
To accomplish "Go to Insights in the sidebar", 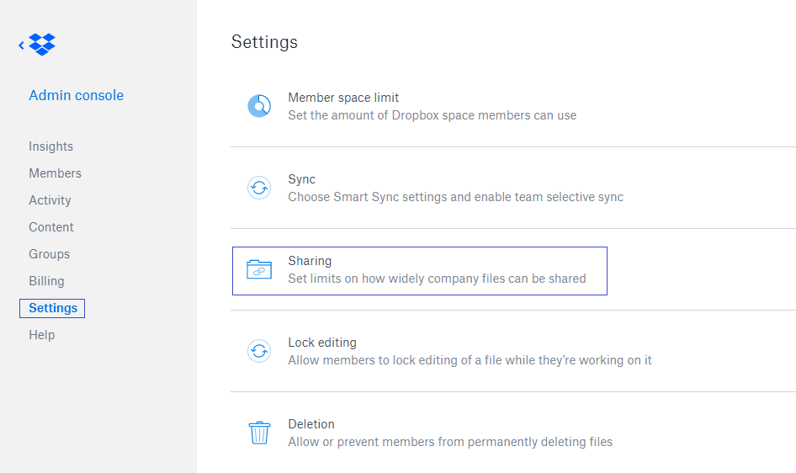I will tap(50, 146).
